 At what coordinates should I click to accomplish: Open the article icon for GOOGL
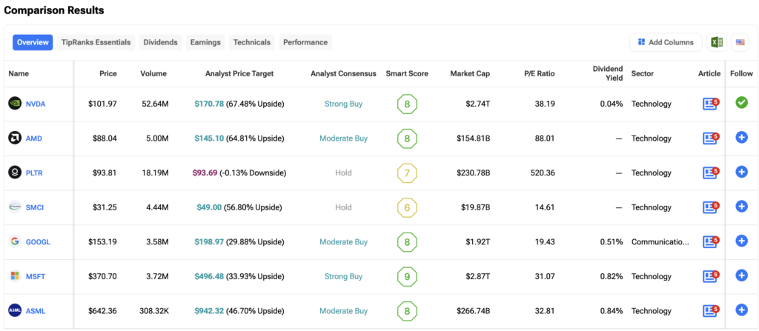click(x=710, y=241)
